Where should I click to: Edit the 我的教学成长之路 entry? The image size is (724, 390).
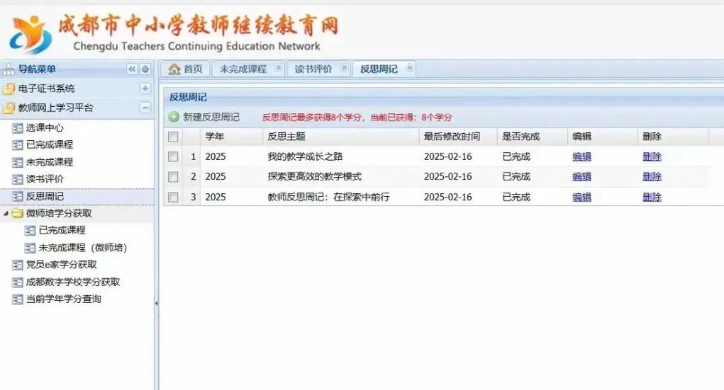click(581, 156)
